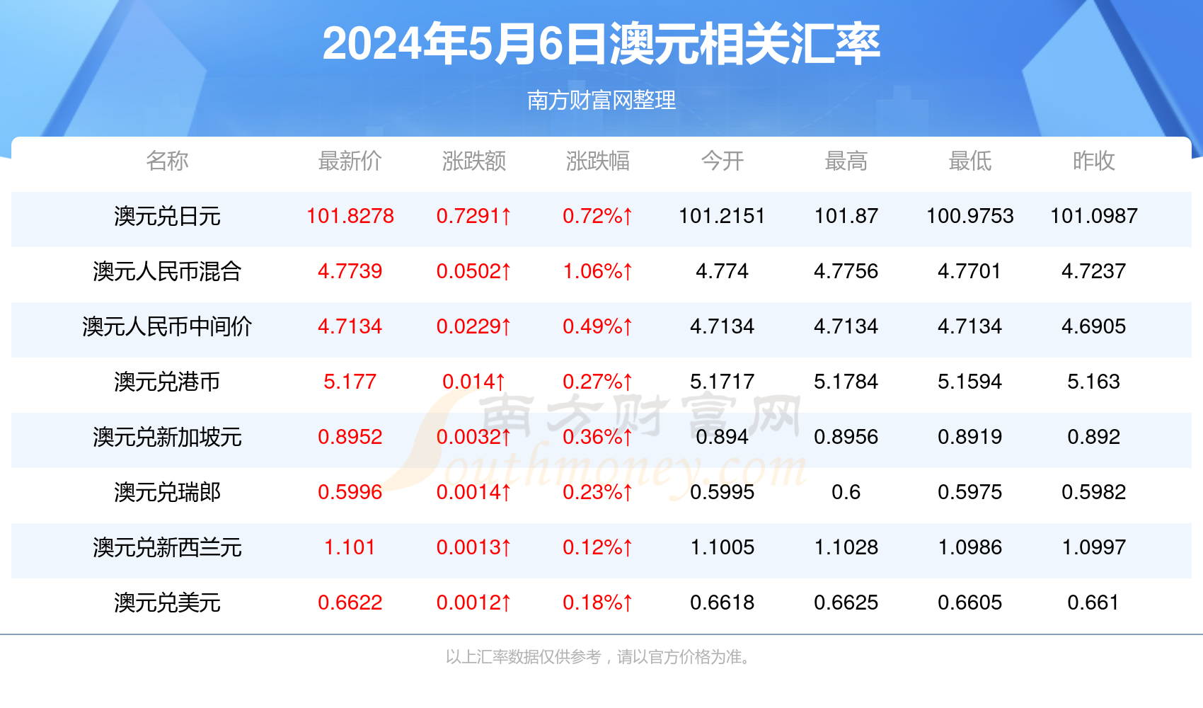Click the 涨跌额 column header
1203x708 pixels.
coord(474,161)
